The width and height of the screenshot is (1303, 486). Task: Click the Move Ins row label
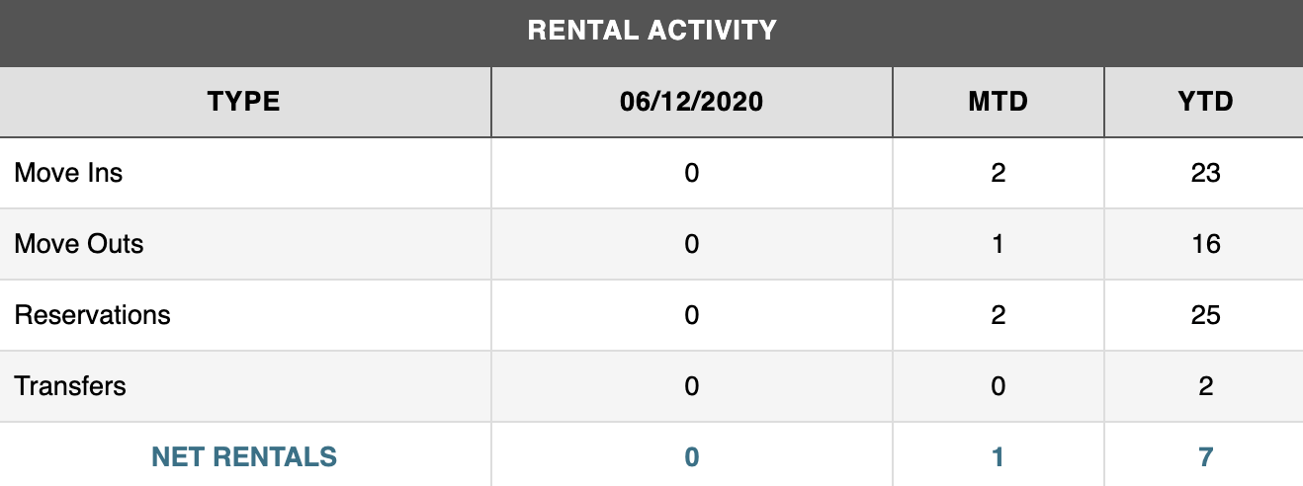(68, 173)
